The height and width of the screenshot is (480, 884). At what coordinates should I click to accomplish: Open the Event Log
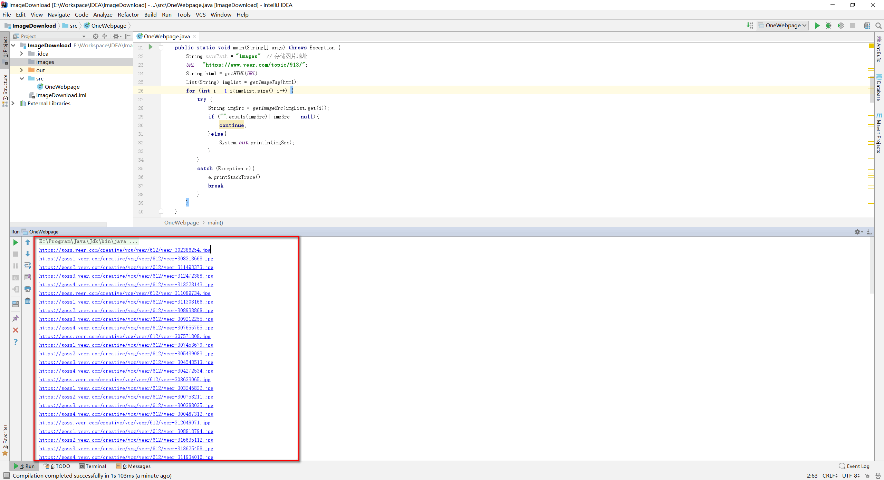pyautogui.click(x=854, y=466)
